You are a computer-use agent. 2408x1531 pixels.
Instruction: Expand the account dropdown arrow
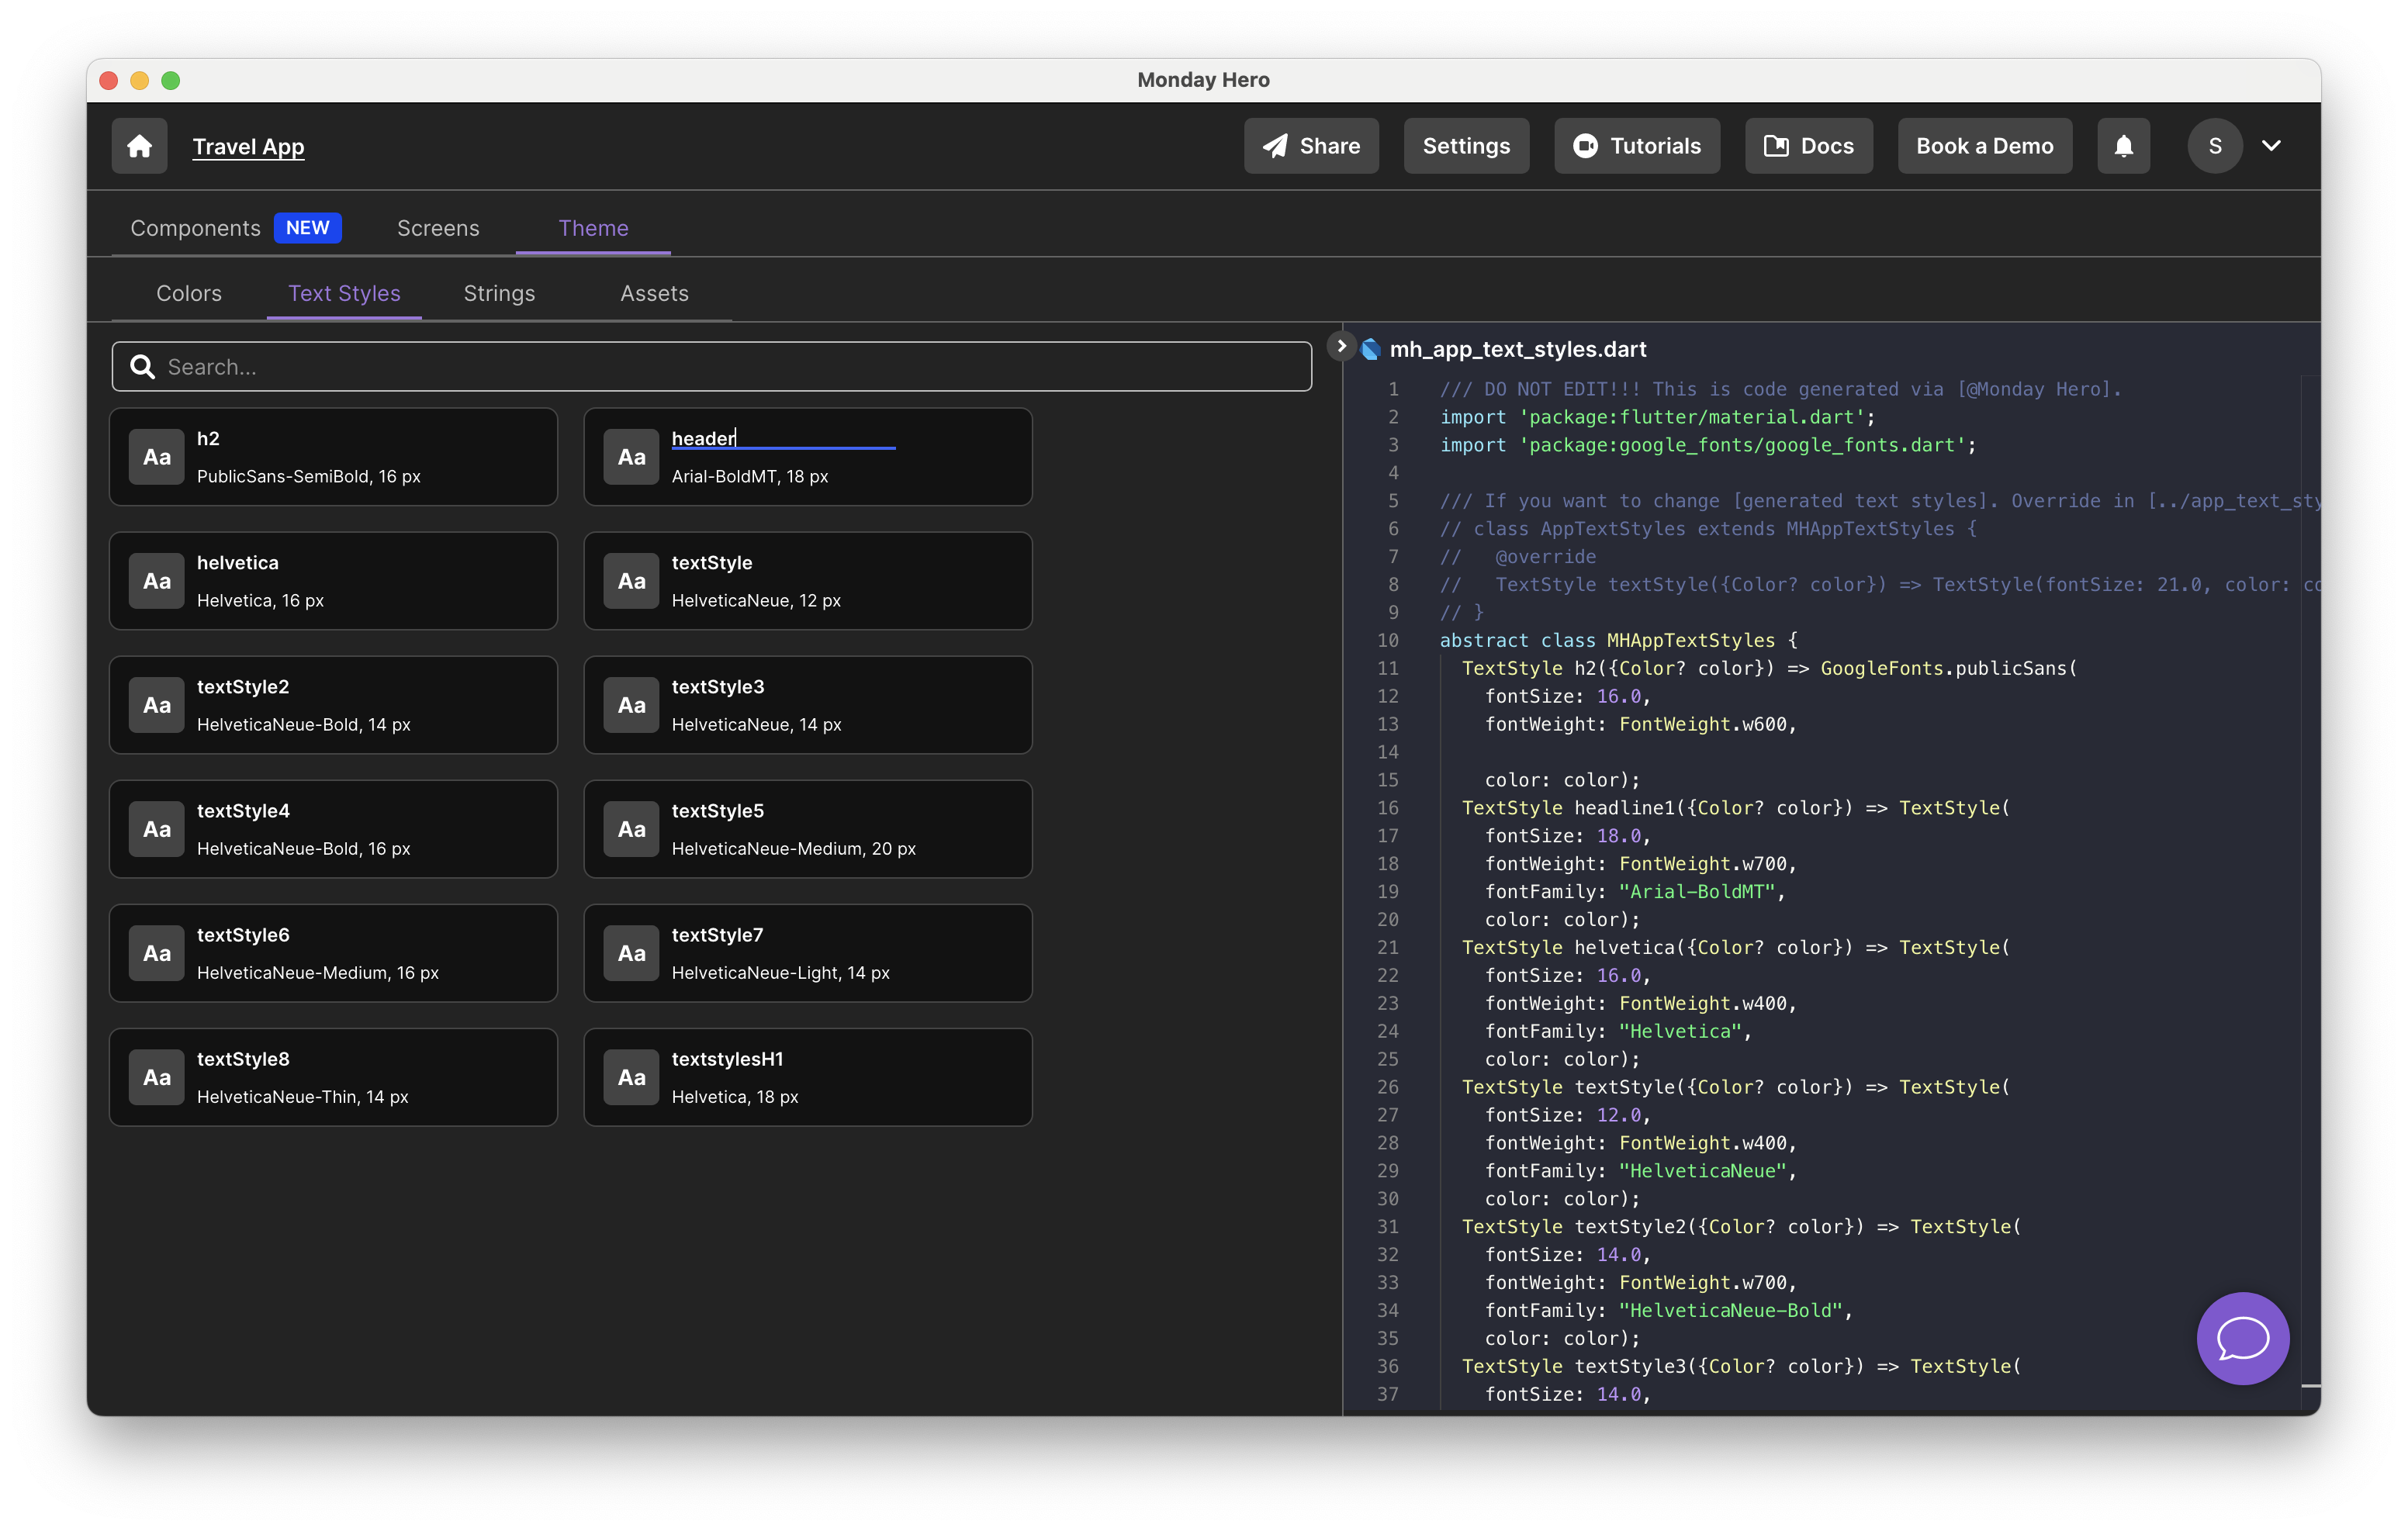[x=2271, y=146]
